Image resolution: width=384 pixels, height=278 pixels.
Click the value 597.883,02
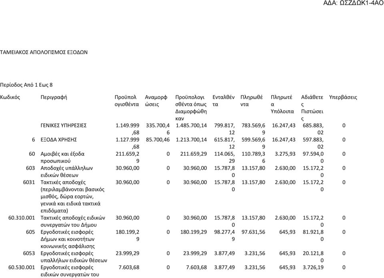(313, 143)
